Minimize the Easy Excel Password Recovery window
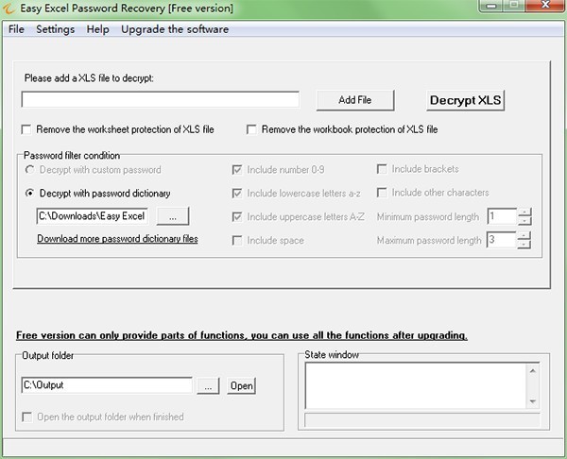Image resolution: width=567 pixels, height=459 pixels. 490,6
